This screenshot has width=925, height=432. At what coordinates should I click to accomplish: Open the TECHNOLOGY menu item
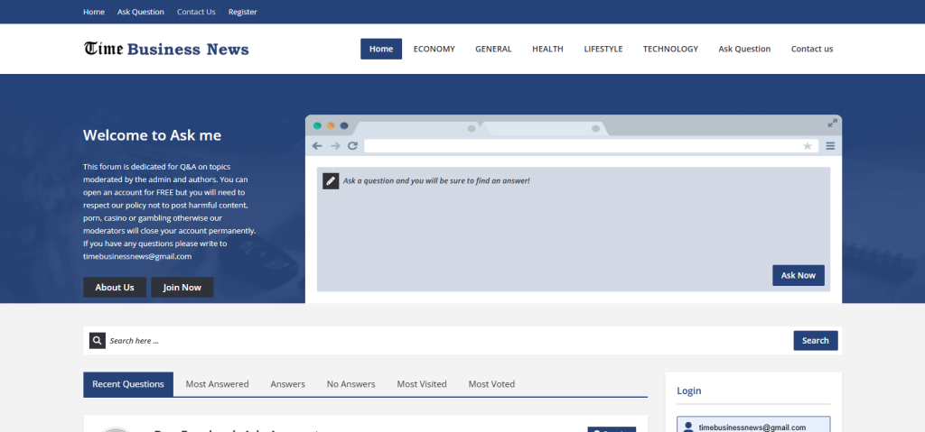(x=670, y=49)
